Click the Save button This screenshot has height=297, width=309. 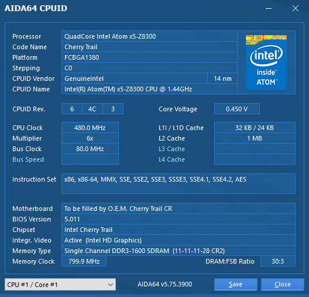(x=235, y=284)
